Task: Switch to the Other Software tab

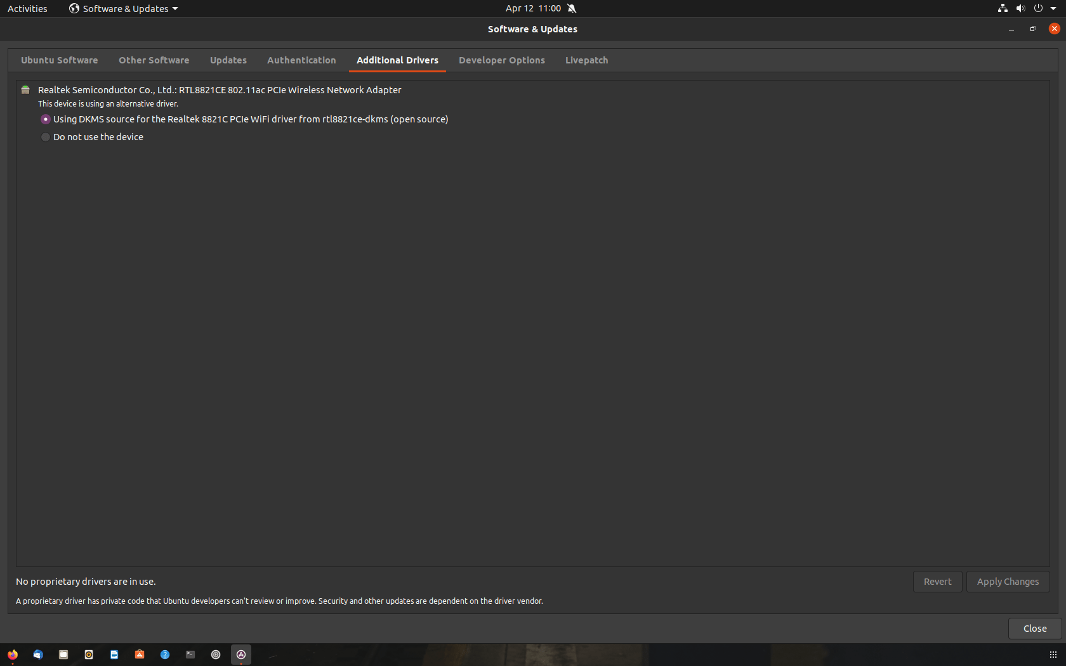Action: 154,60
